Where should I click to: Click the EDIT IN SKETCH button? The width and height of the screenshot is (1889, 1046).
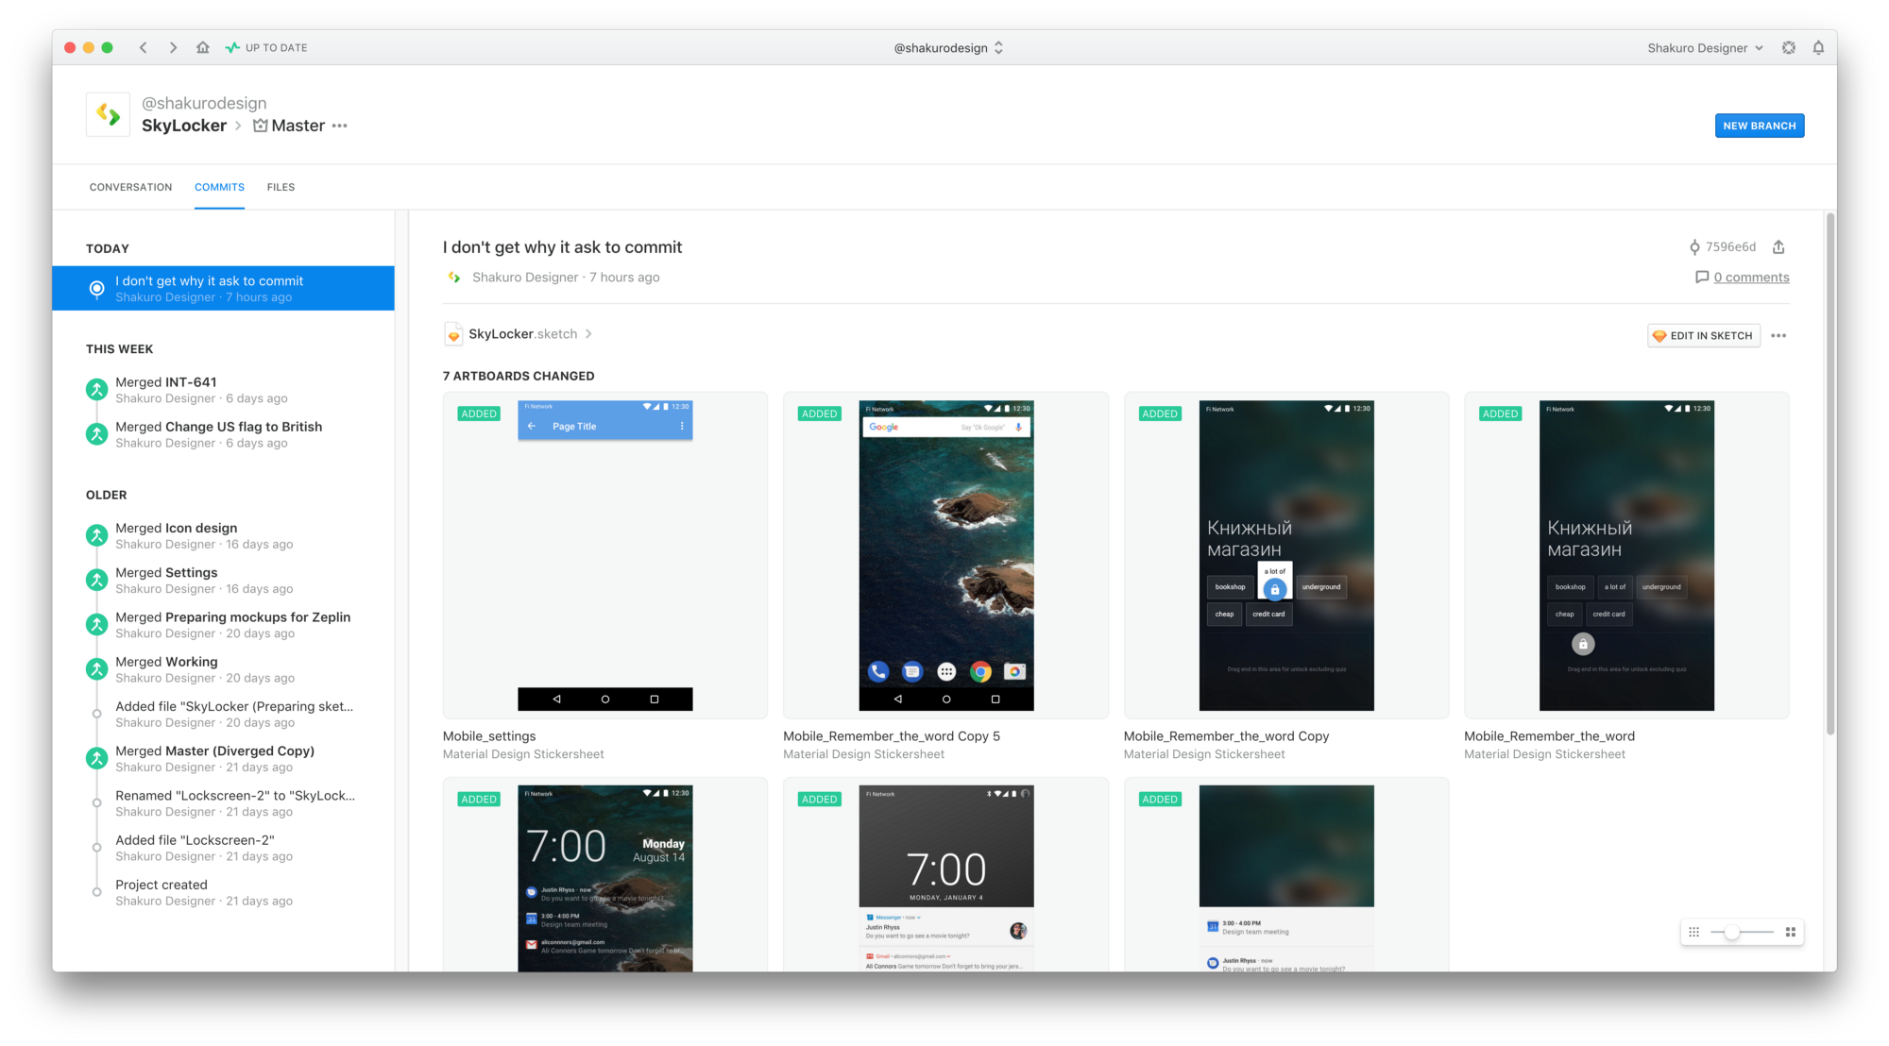(1701, 336)
